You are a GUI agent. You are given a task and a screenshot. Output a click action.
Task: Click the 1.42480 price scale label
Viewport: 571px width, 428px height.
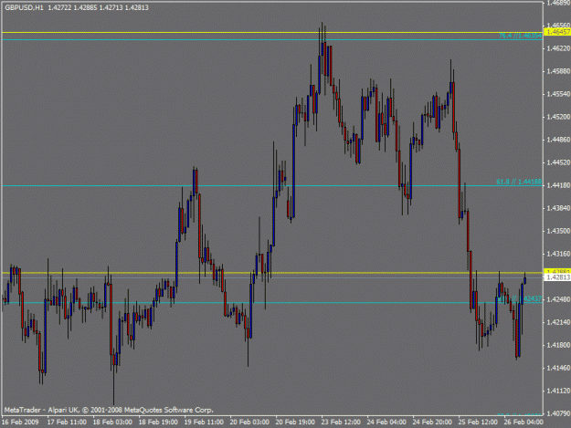pos(558,299)
